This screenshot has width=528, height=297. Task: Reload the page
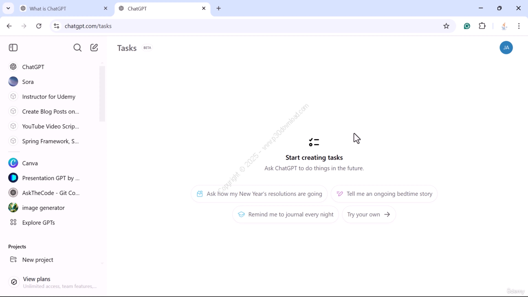click(x=39, y=26)
